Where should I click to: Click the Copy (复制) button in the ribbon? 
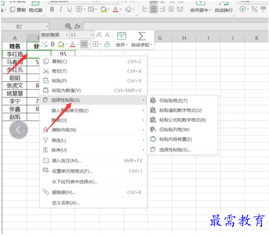tap(18, 10)
